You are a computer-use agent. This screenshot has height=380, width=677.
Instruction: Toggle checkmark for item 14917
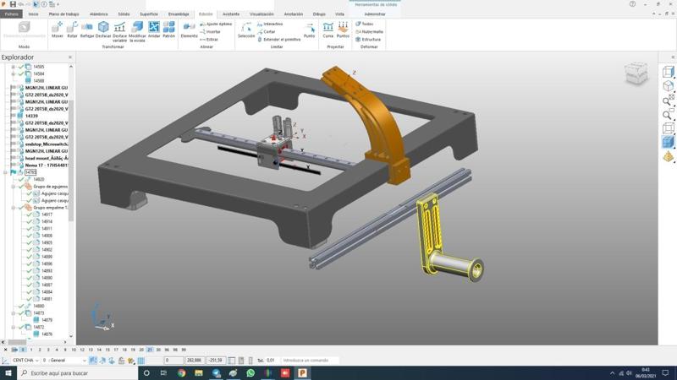29,214
